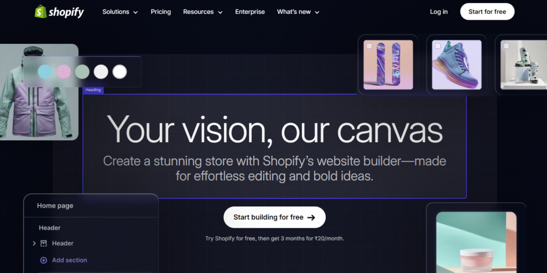Click the arrow icon in Start building button
Viewport: 547px width, 273px height.
311,218
